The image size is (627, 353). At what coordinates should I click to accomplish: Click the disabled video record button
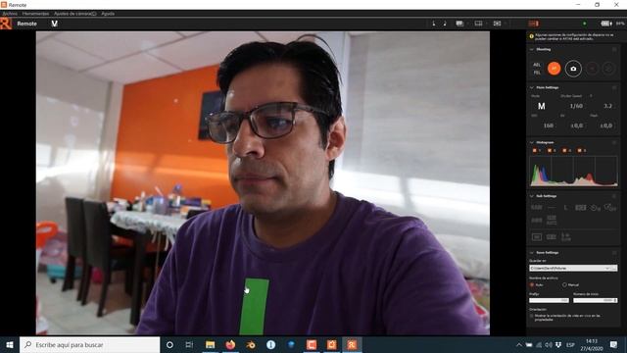click(x=592, y=69)
